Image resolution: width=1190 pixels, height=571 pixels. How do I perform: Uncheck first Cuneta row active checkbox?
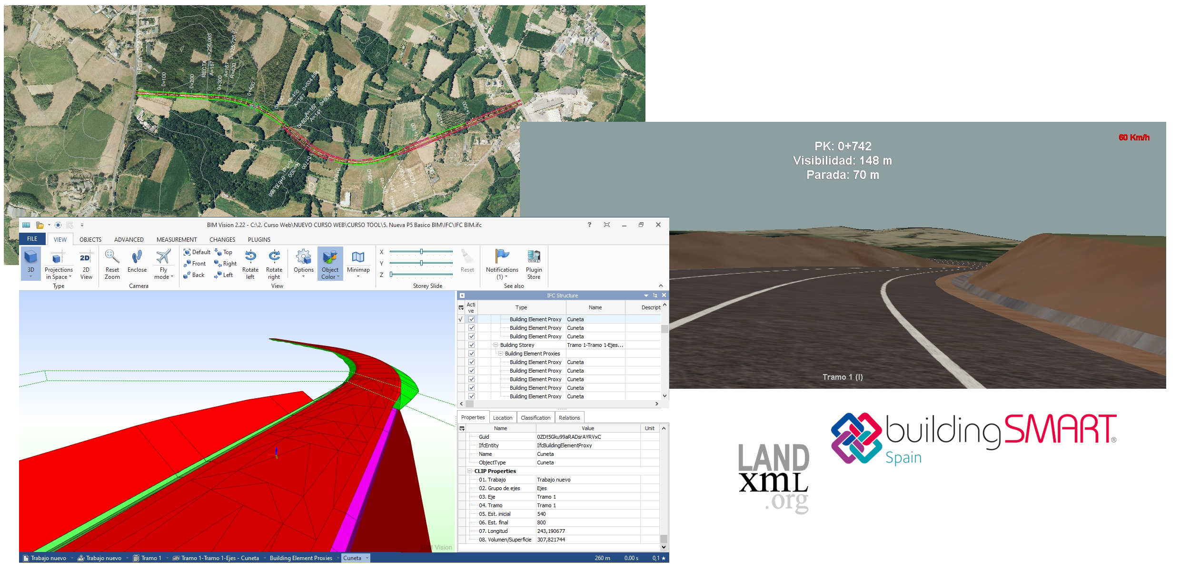[x=471, y=319]
